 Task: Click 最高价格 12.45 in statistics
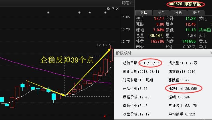click(136, 97)
